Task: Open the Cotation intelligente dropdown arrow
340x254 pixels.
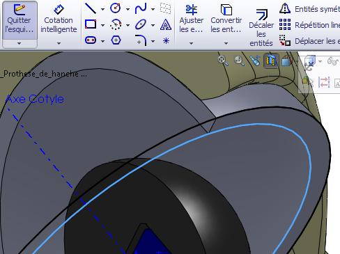Action: click(x=59, y=43)
